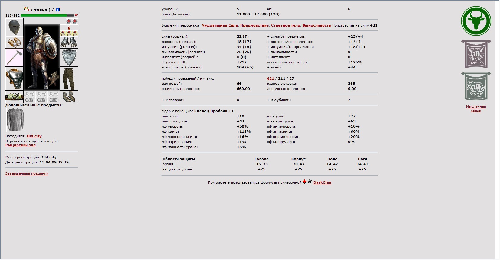Screen dimensions: 500x260
Task: Visit the DarkClan link
Action: tap(322, 182)
